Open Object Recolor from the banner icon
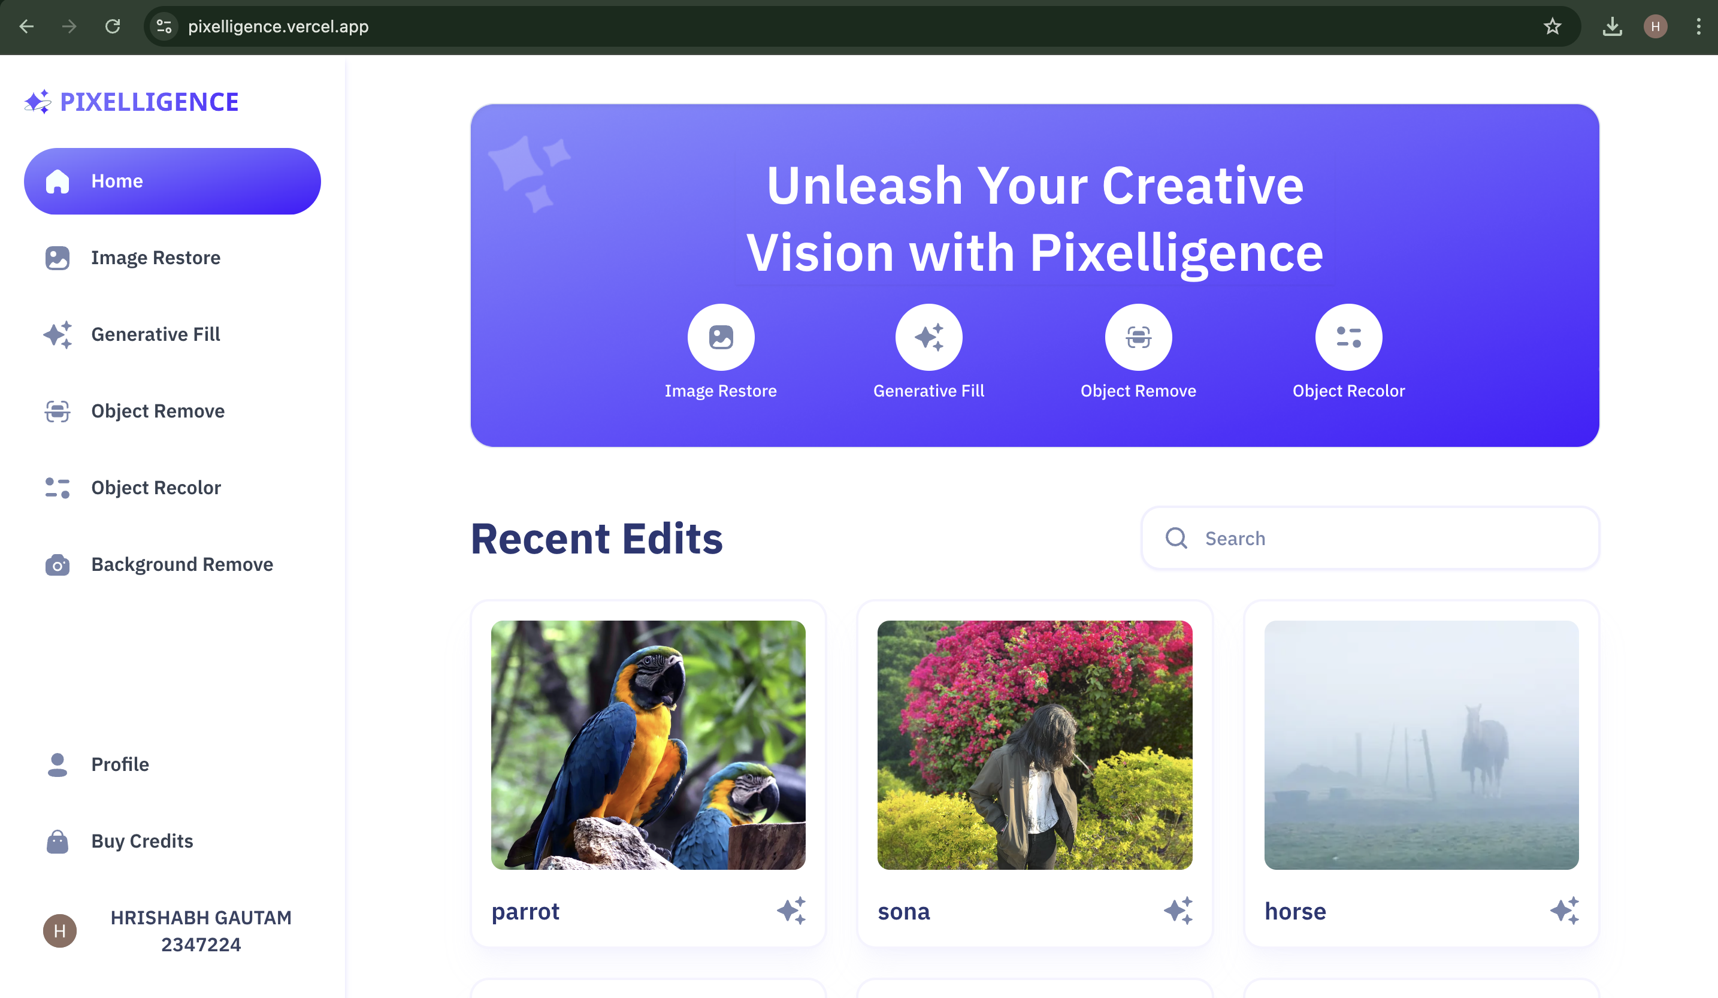Viewport: 1718px width, 998px height. [x=1348, y=337]
